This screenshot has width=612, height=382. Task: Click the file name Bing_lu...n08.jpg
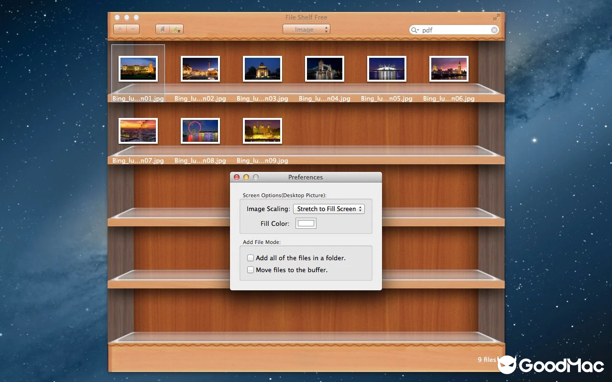click(x=200, y=161)
